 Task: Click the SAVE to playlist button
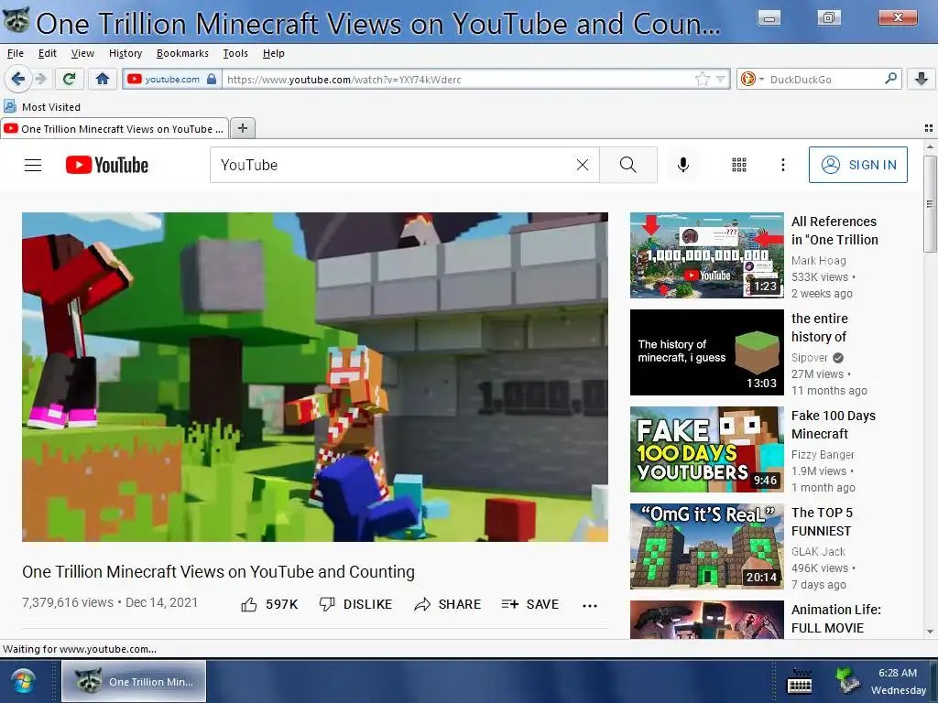[x=530, y=604]
